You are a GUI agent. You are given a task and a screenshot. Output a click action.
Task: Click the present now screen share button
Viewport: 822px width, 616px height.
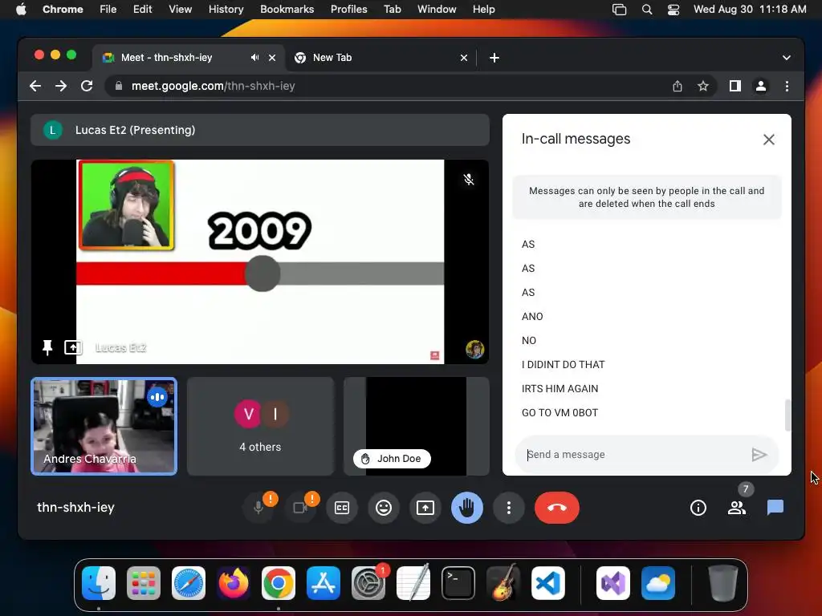coord(425,508)
